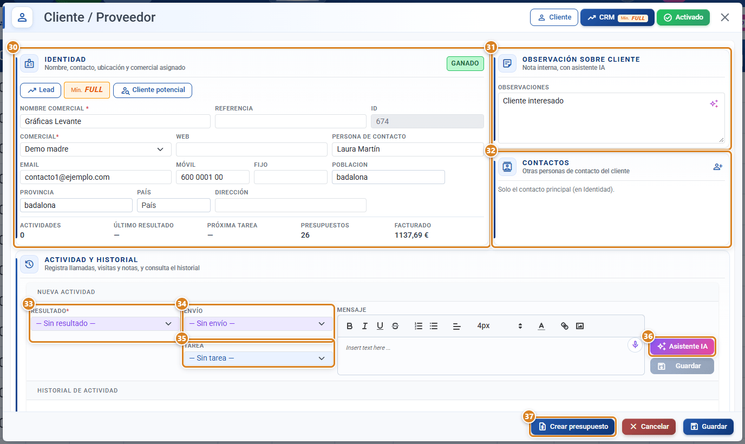
Task: Click inside the Observaciones text area
Action: coord(611,118)
